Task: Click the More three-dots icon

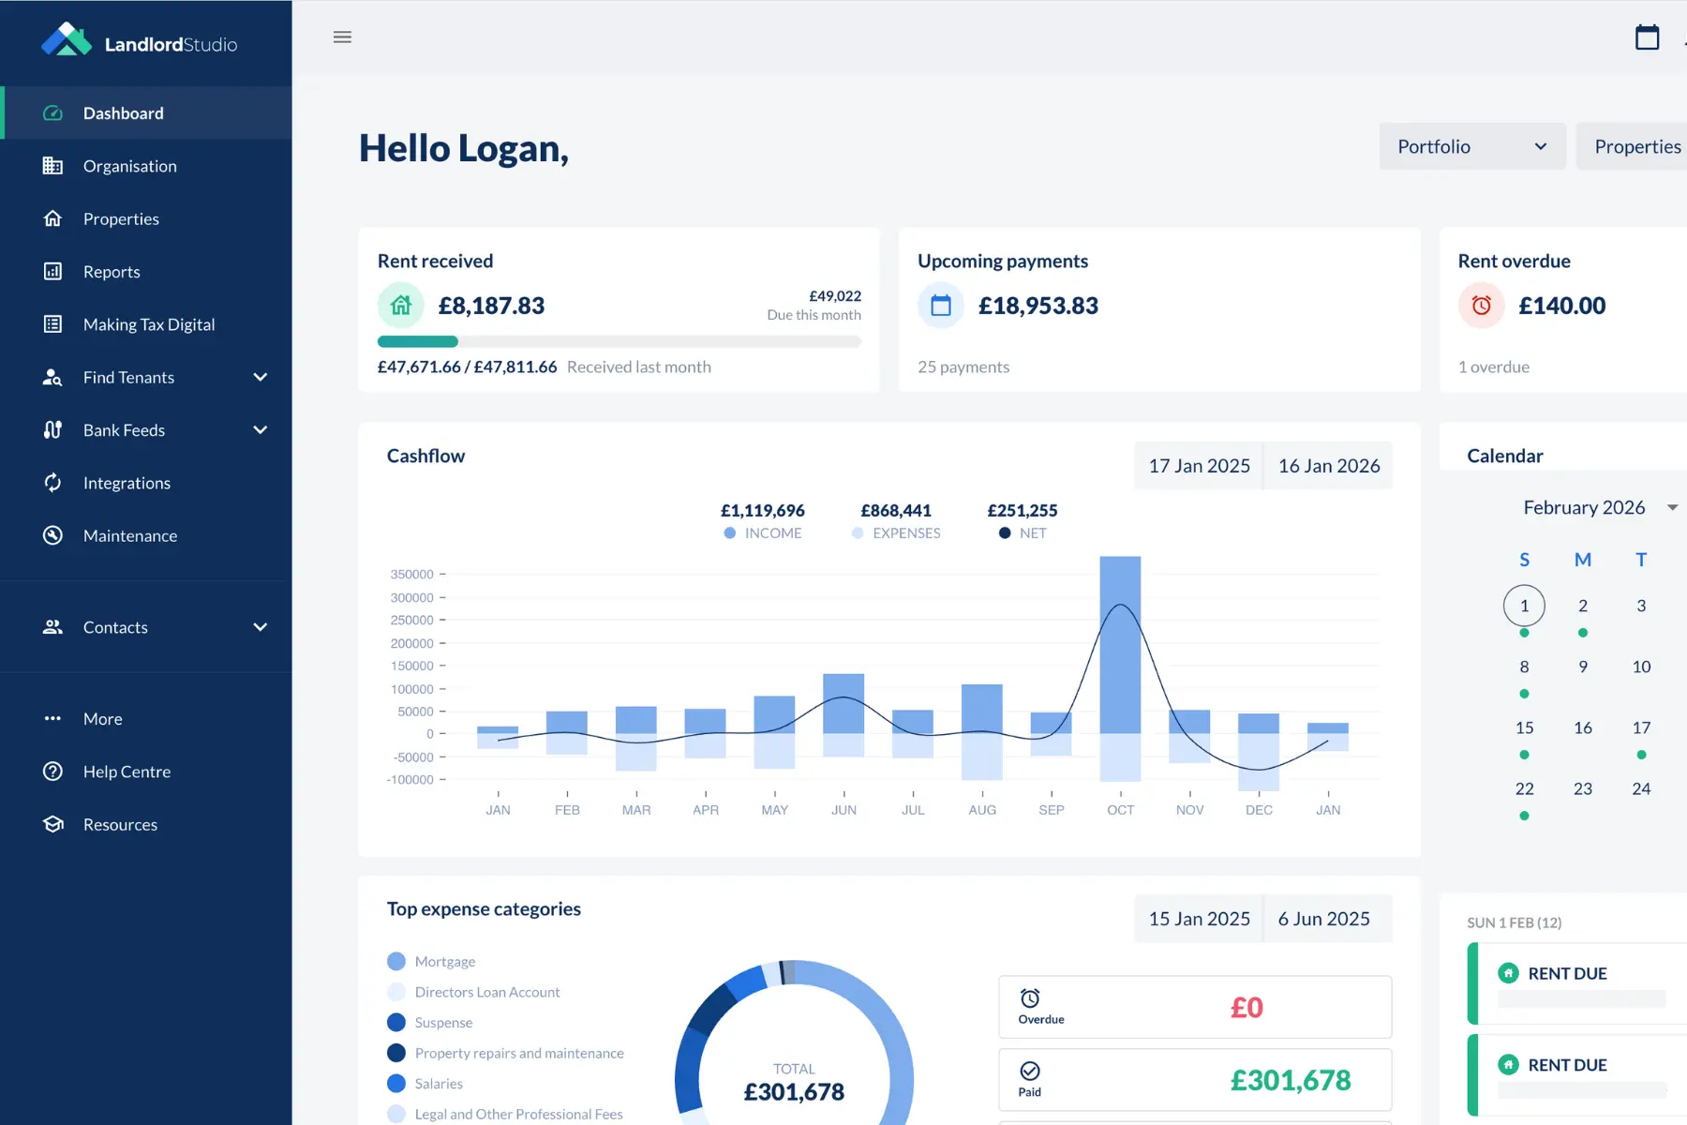Action: (x=52, y=719)
